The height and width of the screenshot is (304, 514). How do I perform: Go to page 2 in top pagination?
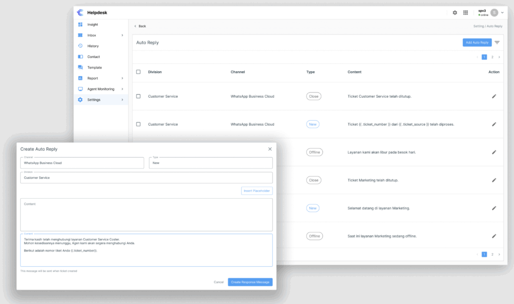[492, 57]
